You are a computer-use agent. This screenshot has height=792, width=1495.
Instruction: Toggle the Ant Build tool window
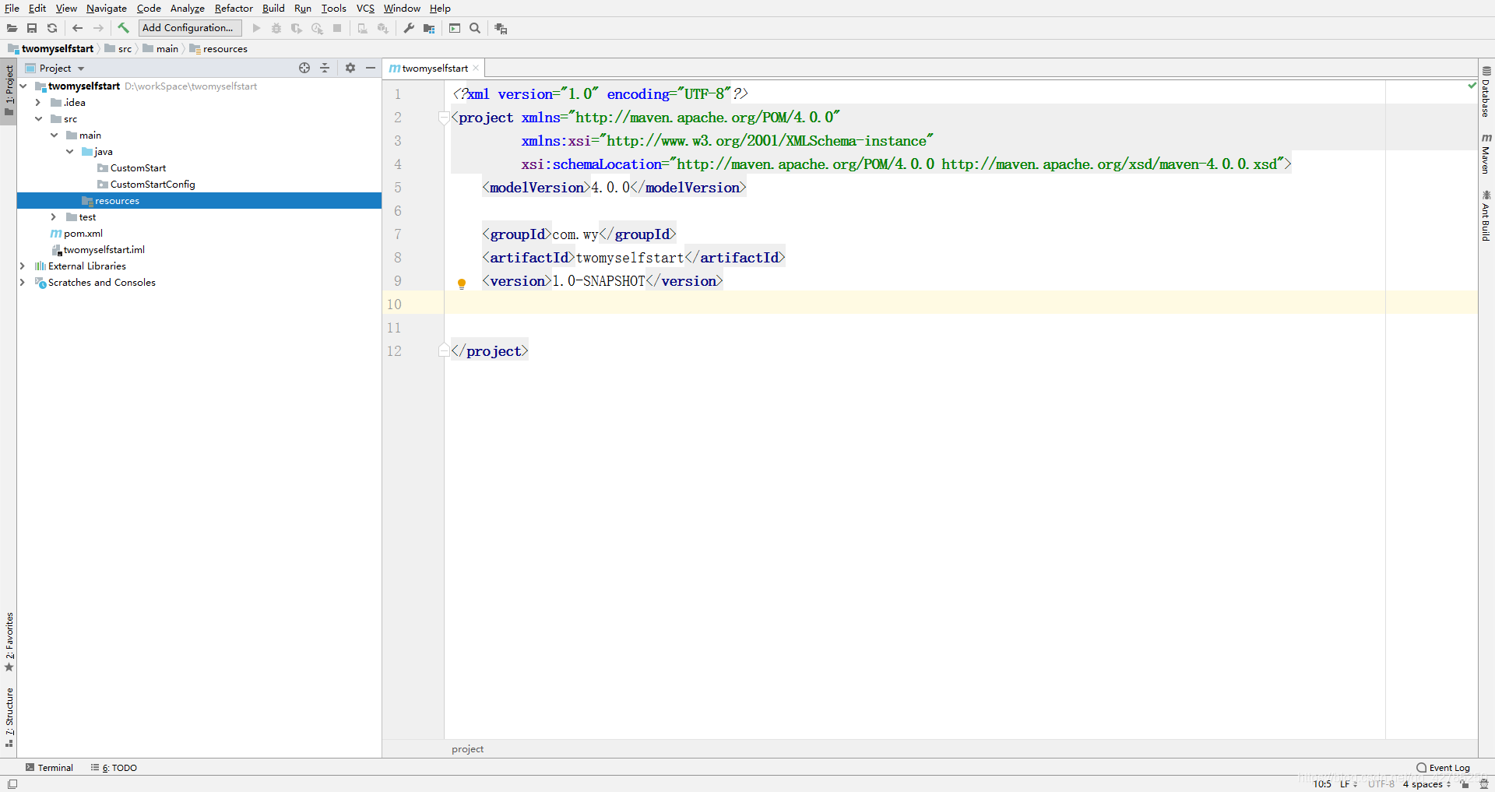click(1486, 216)
